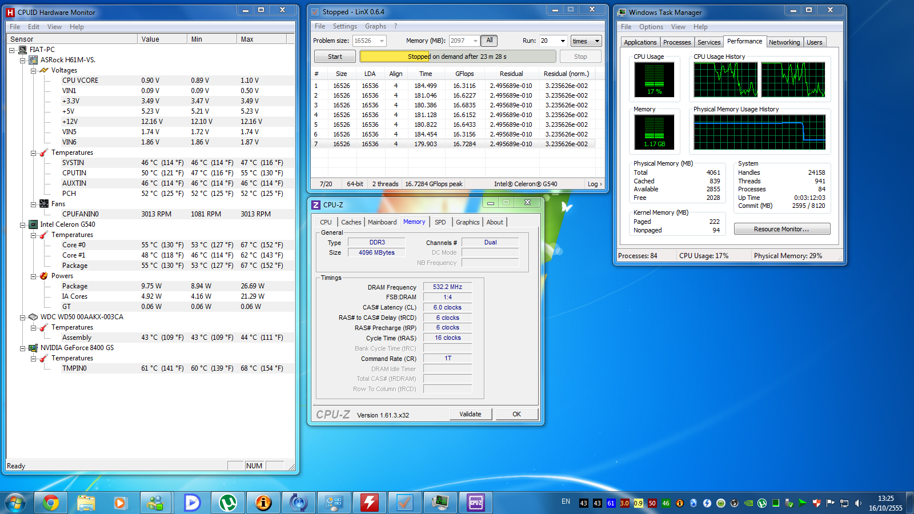The width and height of the screenshot is (914, 514).
Task: Select the CPU VCORE sensor row
Action: 80,81
